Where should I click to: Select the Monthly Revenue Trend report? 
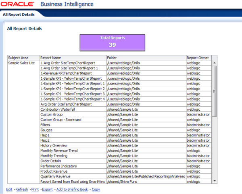click(x=59, y=151)
